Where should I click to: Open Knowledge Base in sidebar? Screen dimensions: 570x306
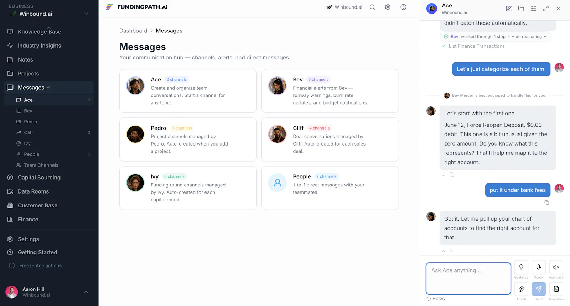click(x=49, y=32)
